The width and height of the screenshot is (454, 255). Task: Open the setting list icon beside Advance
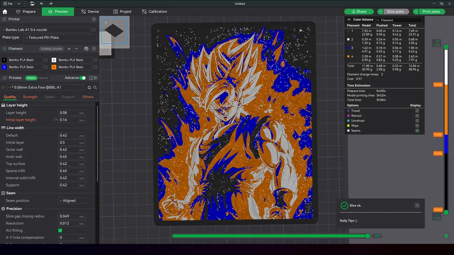tap(91, 78)
